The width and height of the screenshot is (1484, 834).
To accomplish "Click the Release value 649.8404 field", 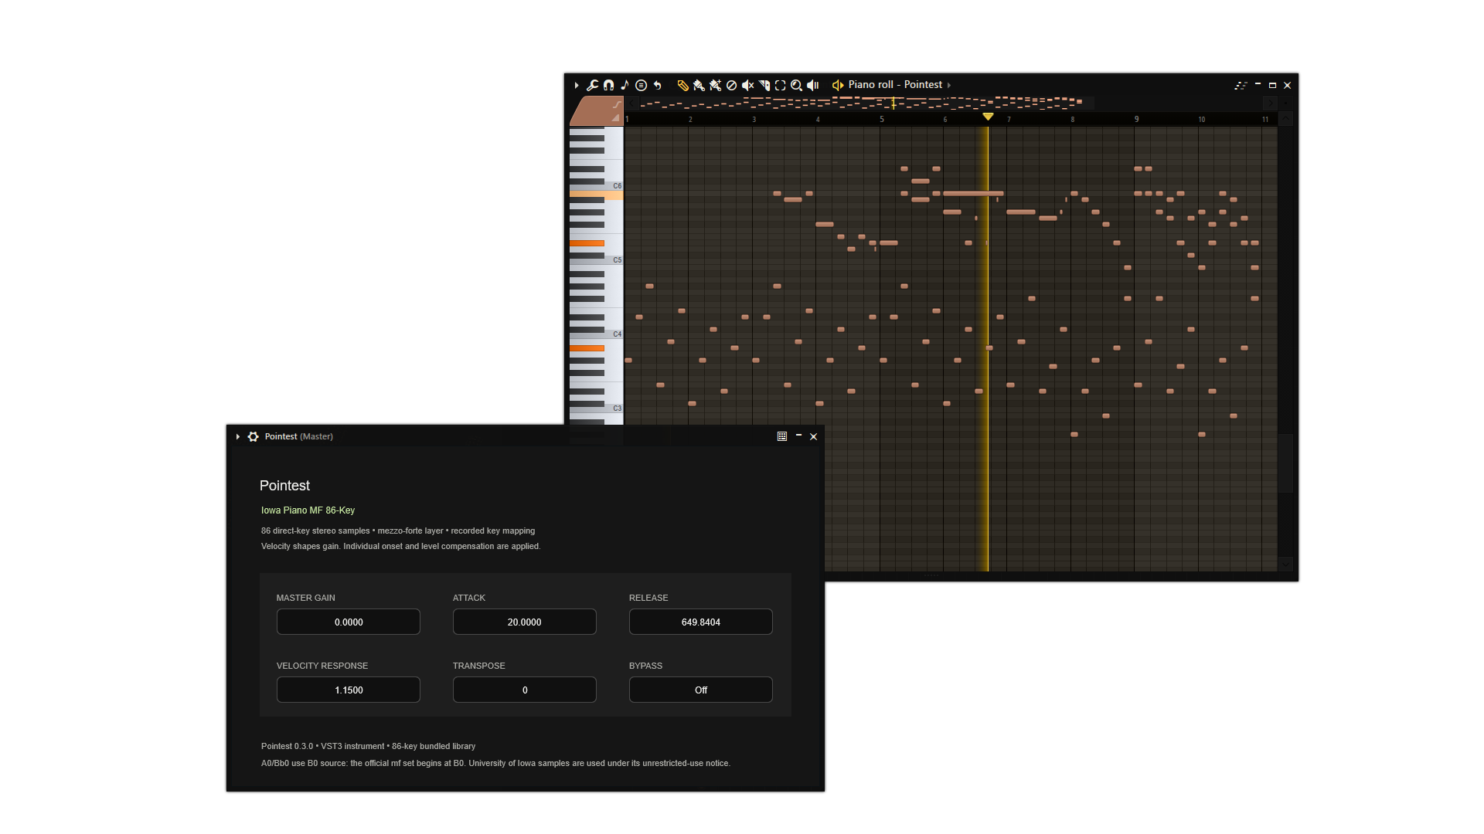I will [701, 622].
